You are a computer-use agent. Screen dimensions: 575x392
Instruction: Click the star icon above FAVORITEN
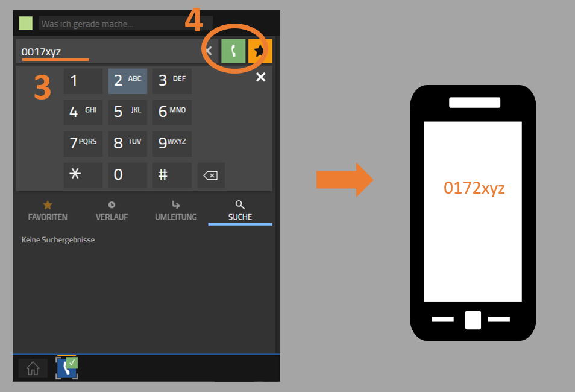47,204
